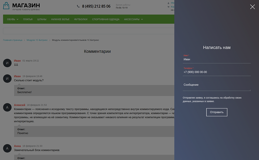Expand the АКСЕССУАРЫ menu chevron

pos(142,19)
